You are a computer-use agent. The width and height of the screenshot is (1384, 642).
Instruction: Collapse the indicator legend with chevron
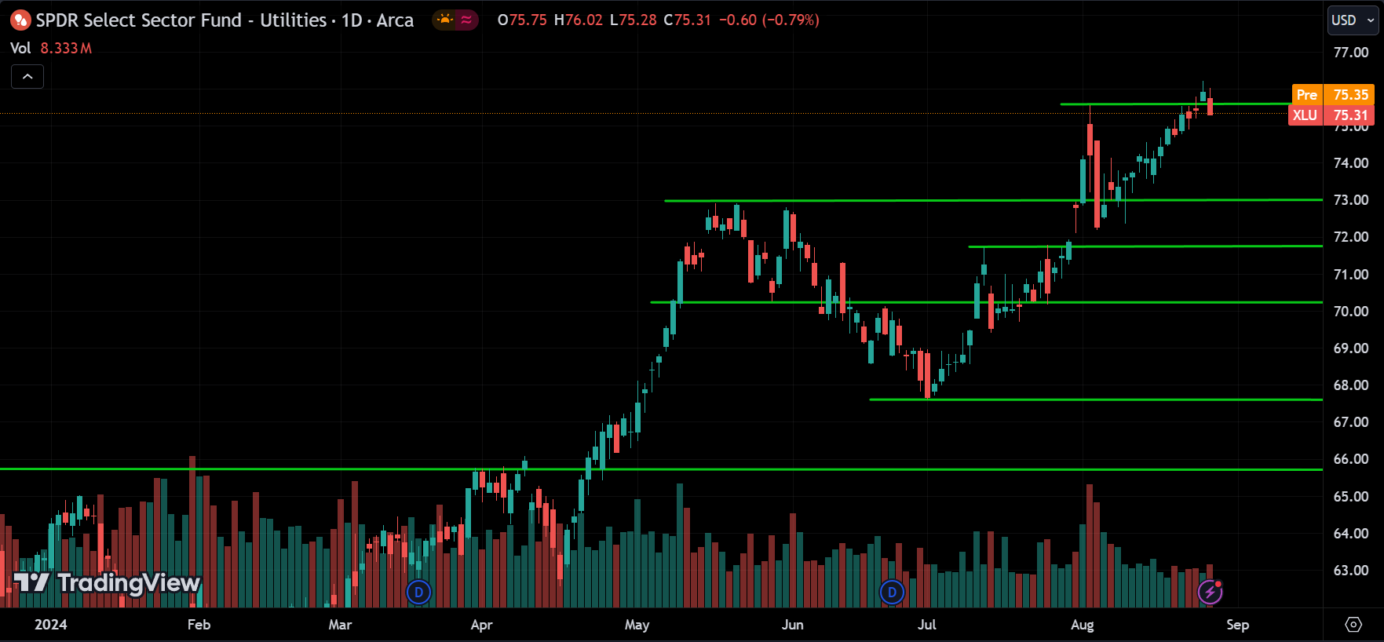(x=27, y=76)
